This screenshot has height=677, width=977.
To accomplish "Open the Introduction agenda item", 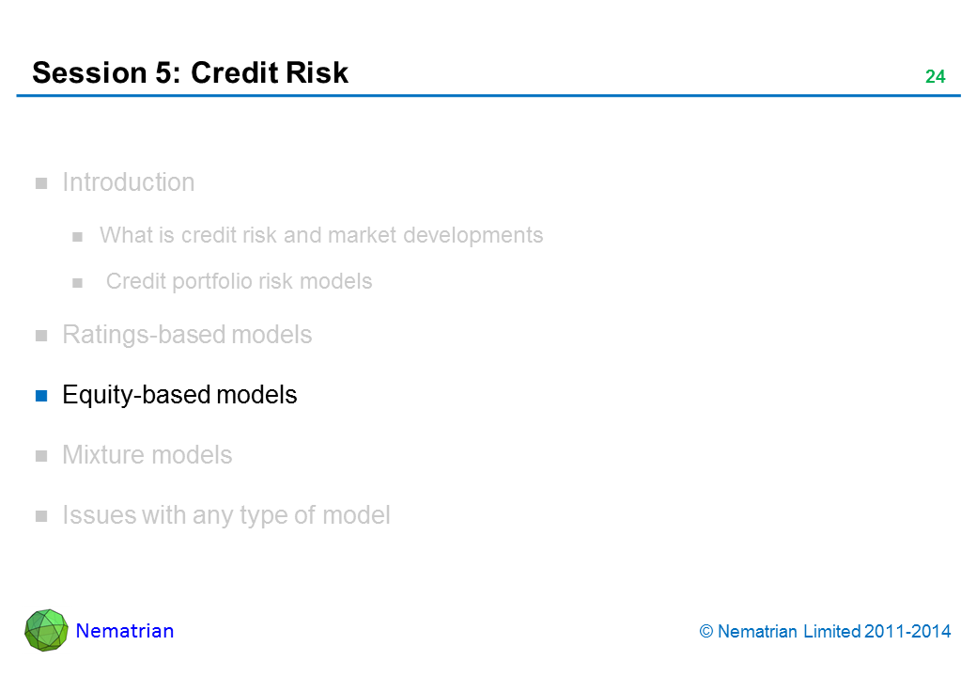I will click(128, 182).
